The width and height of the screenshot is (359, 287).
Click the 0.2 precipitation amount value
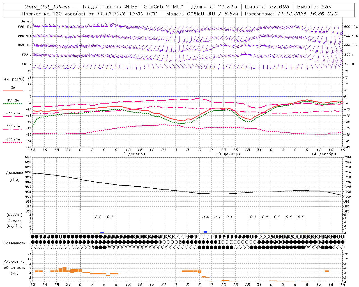[x=98, y=217]
